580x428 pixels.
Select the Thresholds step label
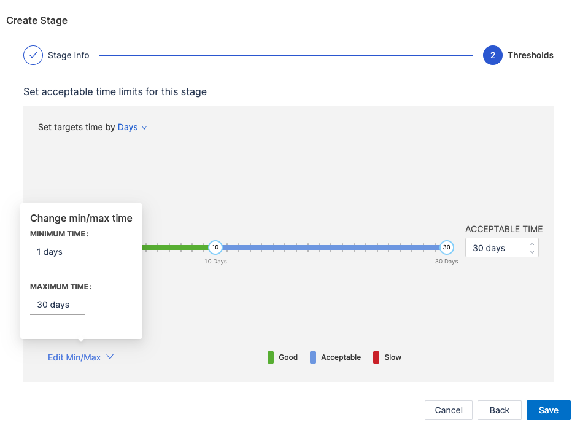[x=530, y=55]
